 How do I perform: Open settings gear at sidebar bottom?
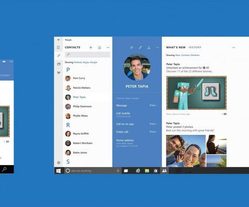pyautogui.click(x=59, y=163)
